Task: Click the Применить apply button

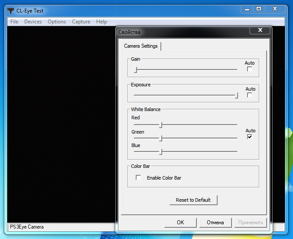Action: pyautogui.click(x=251, y=223)
